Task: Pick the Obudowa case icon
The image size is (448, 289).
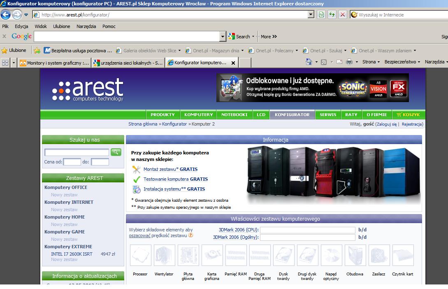Action: (355, 256)
